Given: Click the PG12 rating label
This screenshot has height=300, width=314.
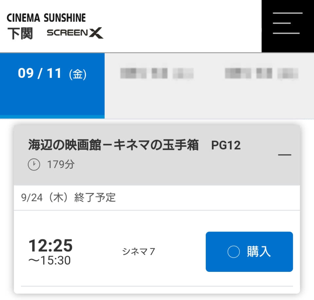Looking at the screenshot, I should click(x=226, y=145).
